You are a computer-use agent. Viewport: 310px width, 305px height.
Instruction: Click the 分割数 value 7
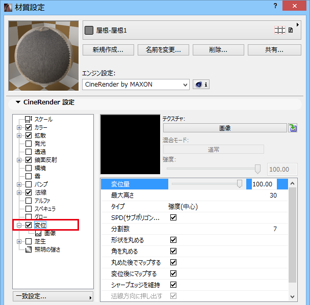[275, 229]
